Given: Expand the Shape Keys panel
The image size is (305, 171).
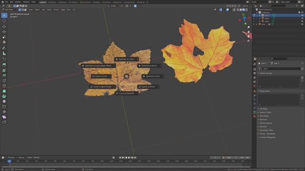Looking at the screenshot, I should point(264,91).
